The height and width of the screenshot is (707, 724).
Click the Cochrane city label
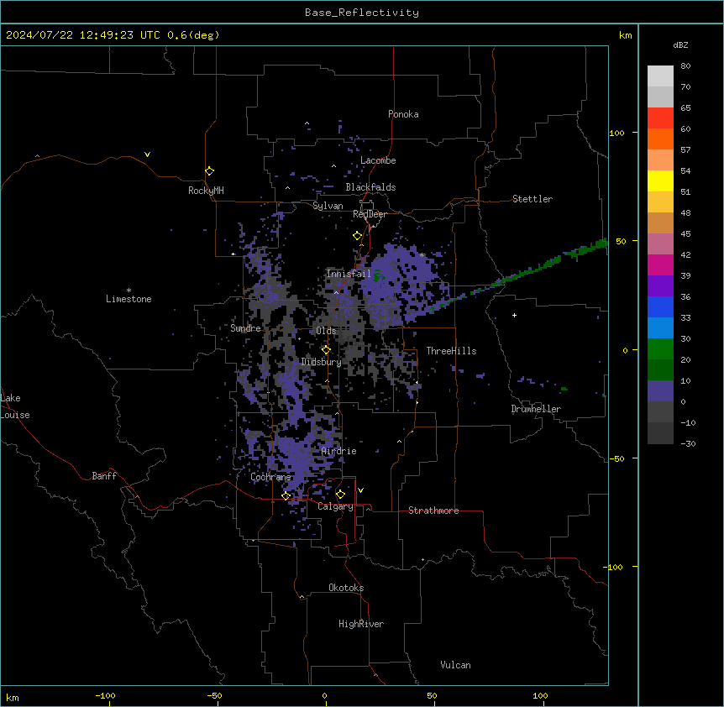(x=270, y=477)
